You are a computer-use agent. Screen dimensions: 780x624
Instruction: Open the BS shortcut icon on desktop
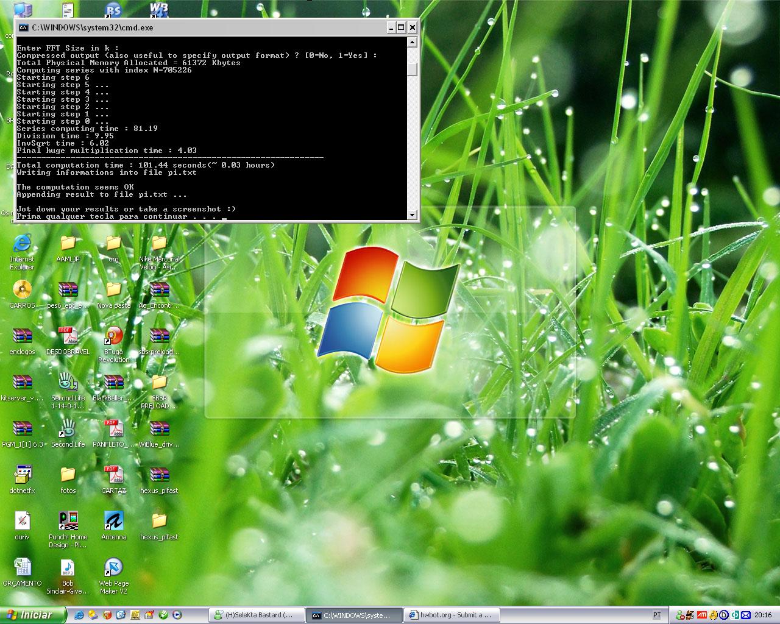tap(113, 9)
